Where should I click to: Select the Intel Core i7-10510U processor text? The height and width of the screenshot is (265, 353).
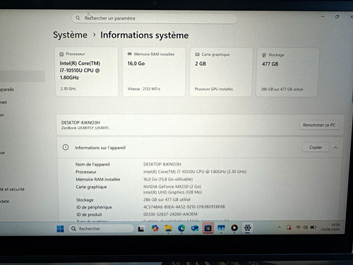pos(80,71)
